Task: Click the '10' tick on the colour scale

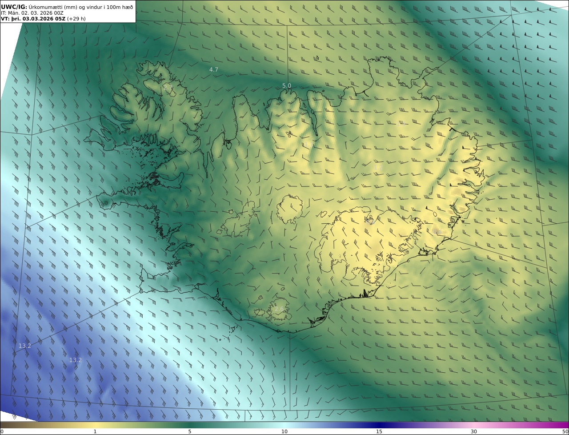Action: pyautogui.click(x=284, y=431)
